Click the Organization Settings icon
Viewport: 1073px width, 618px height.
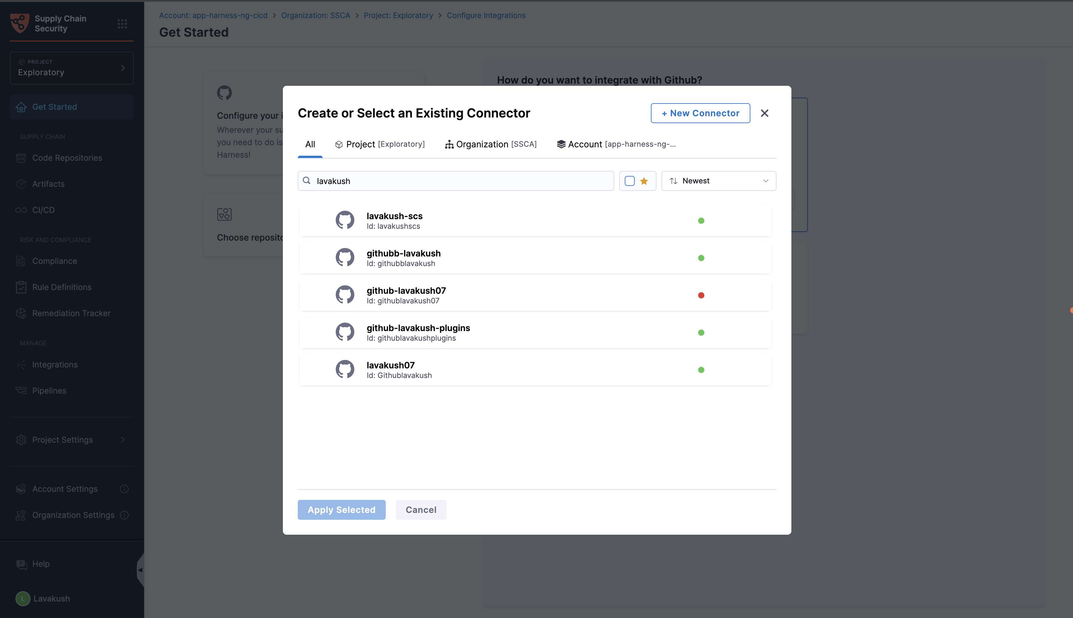click(21, 515)
